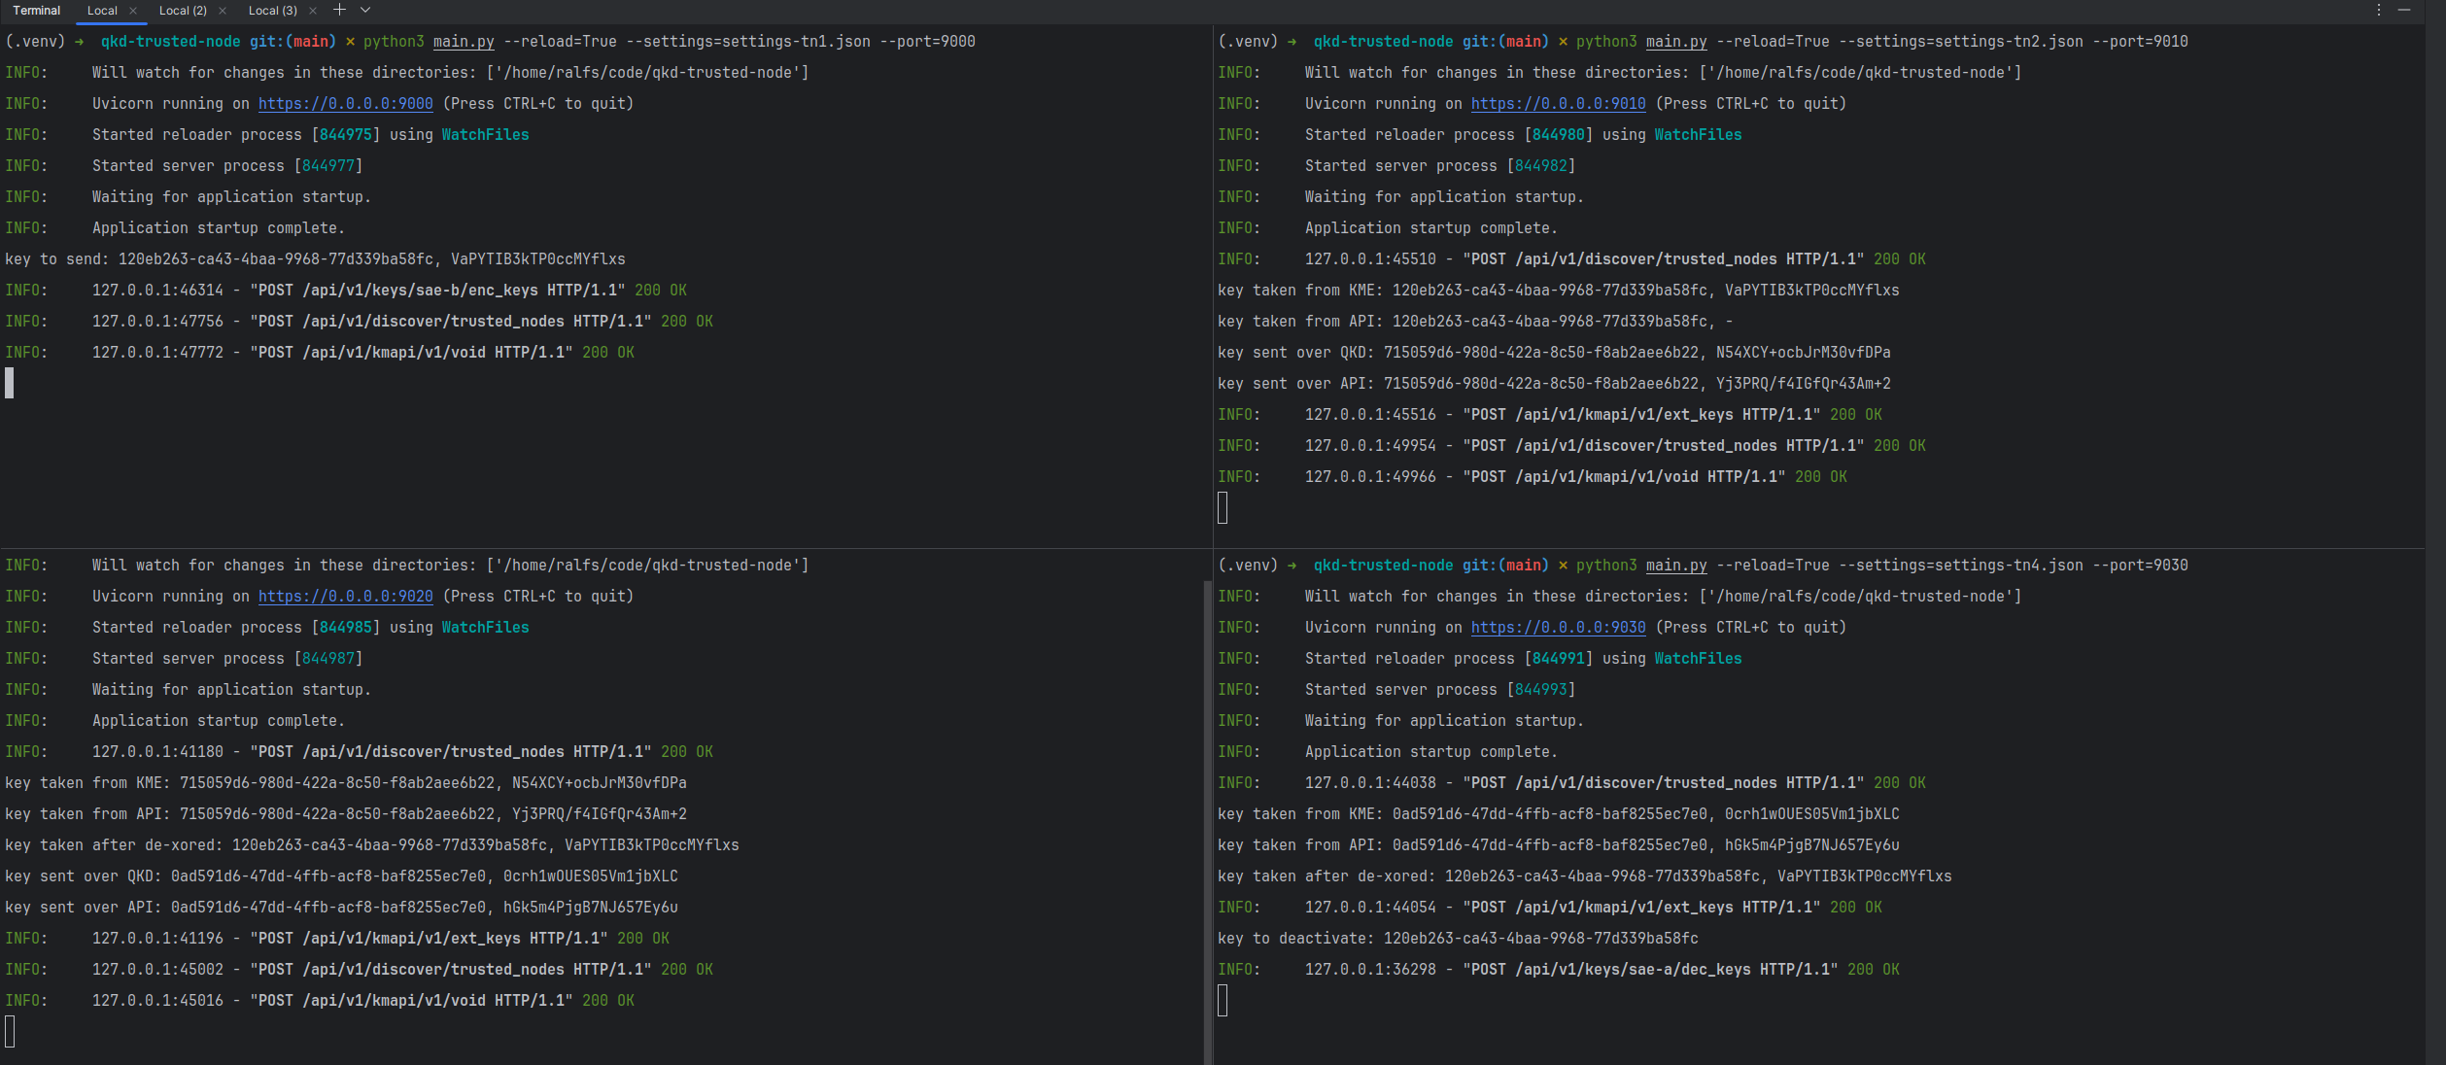Click 'key taken from API: 0ad591d6' line
This screenshot has width=2446, height=1065.
click(1559, 845)
